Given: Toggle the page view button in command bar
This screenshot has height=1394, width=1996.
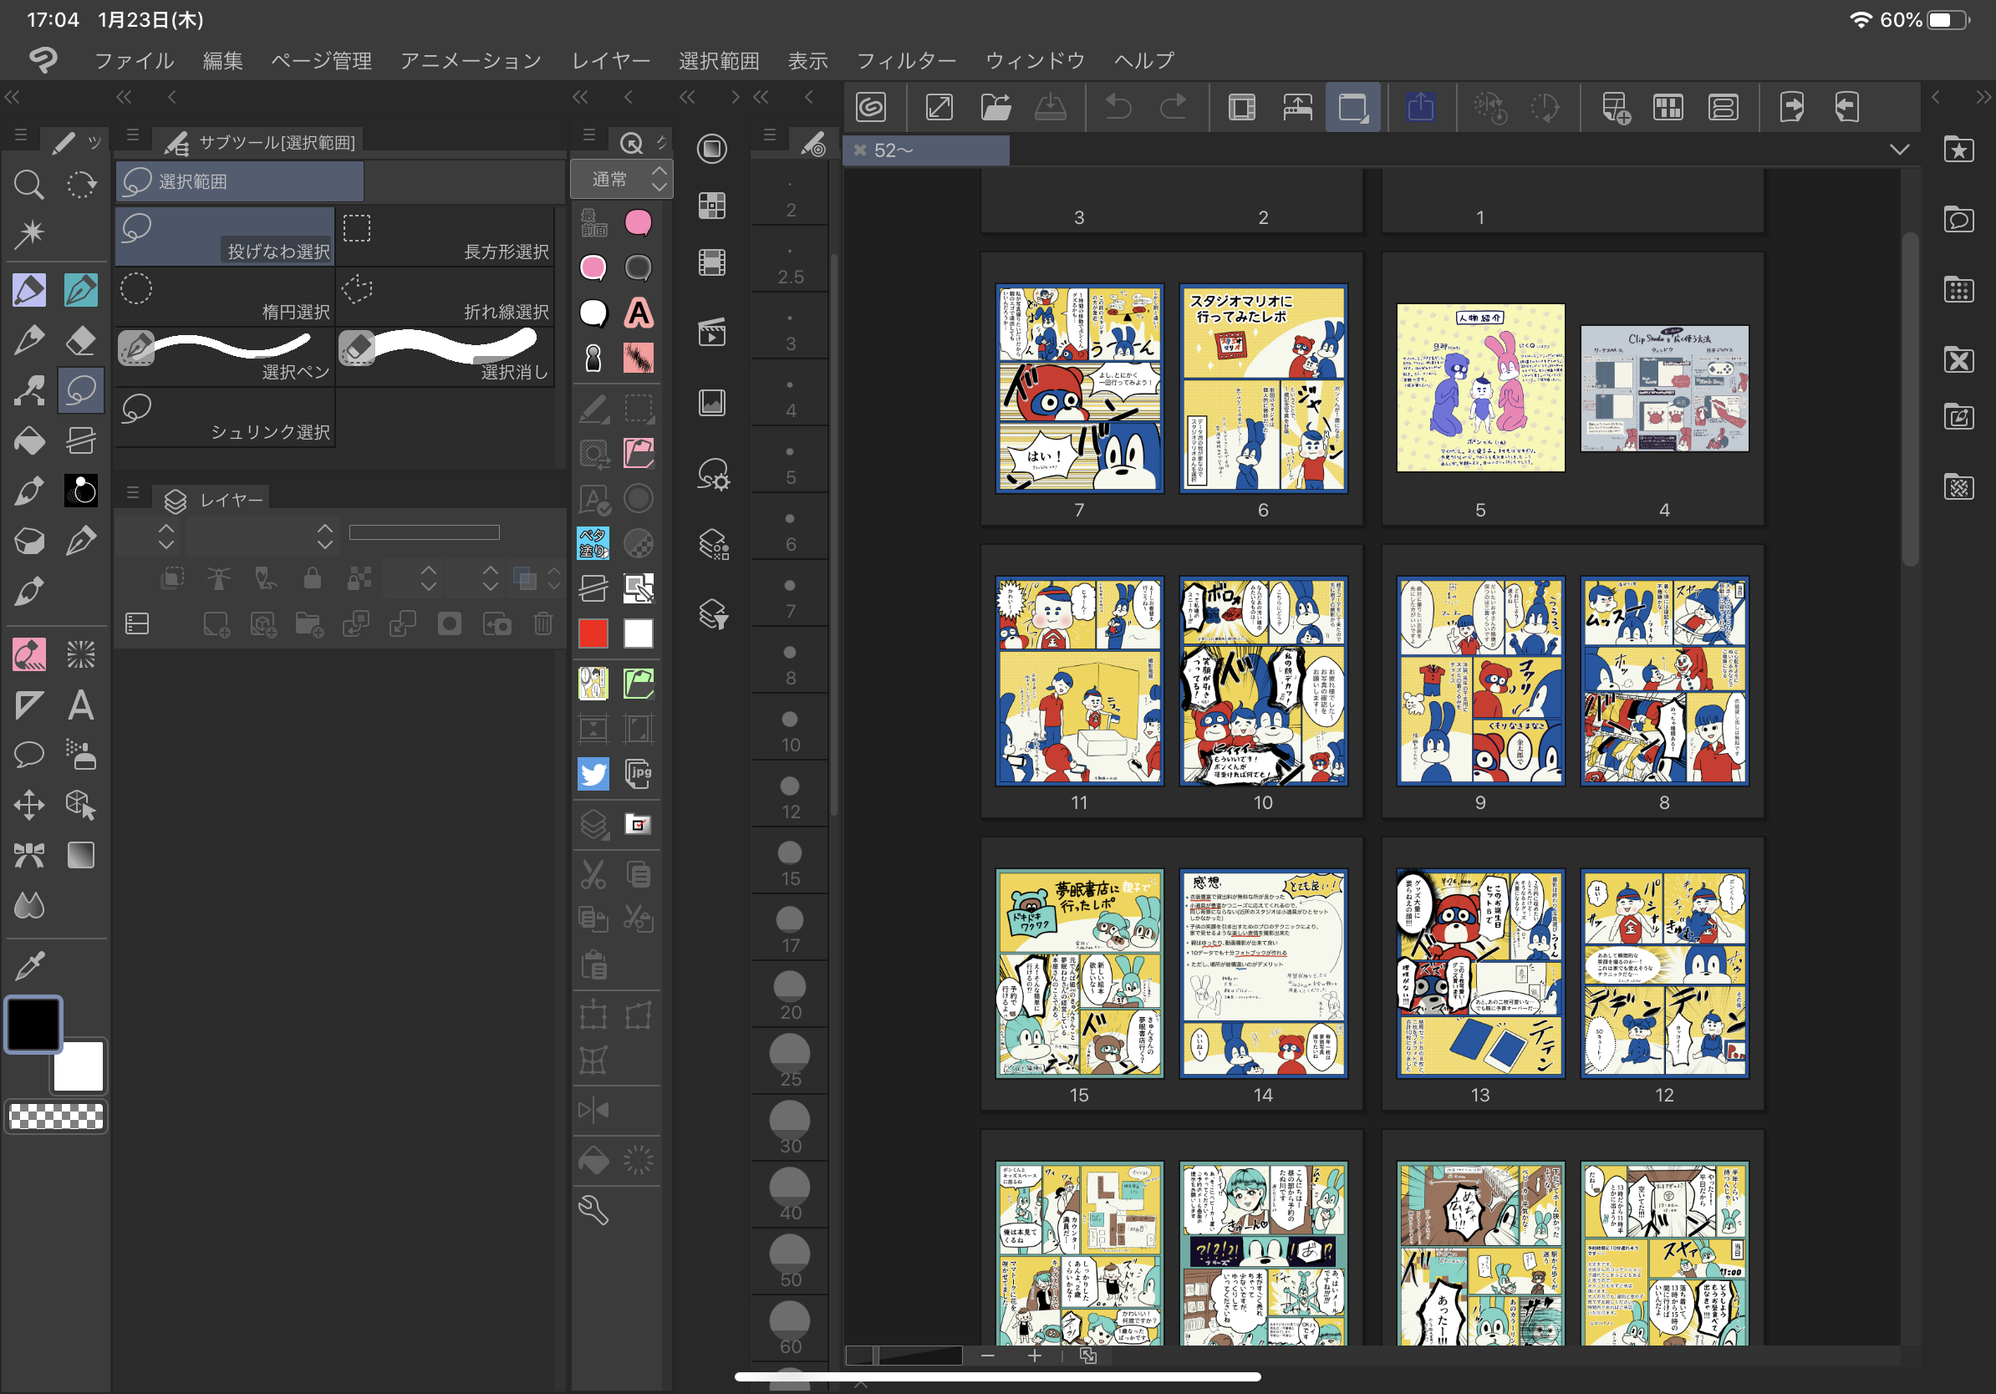Looking at the screenshot, I should tap(1352, 108).
